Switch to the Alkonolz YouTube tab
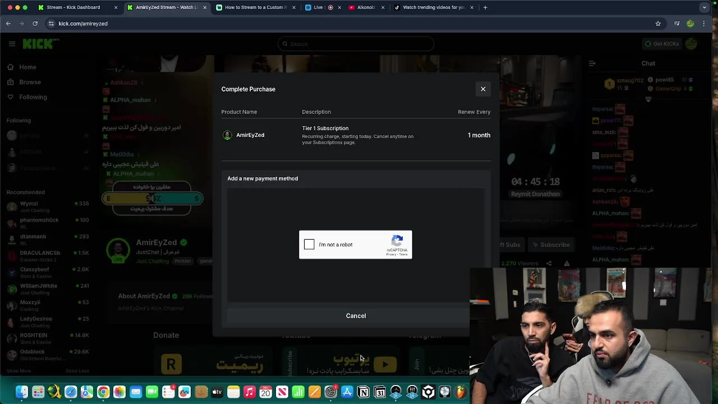The image size is (718, 404). coord(366,7)
